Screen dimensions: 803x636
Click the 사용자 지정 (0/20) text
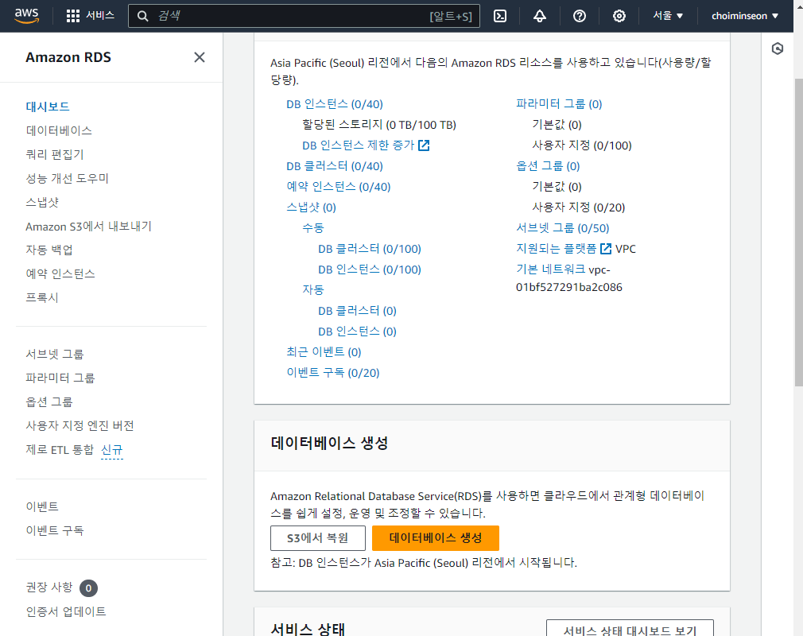tap(578, 207)
